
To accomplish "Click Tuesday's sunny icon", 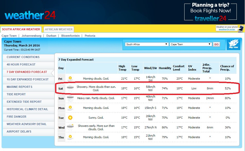I will tap(70, 118).
